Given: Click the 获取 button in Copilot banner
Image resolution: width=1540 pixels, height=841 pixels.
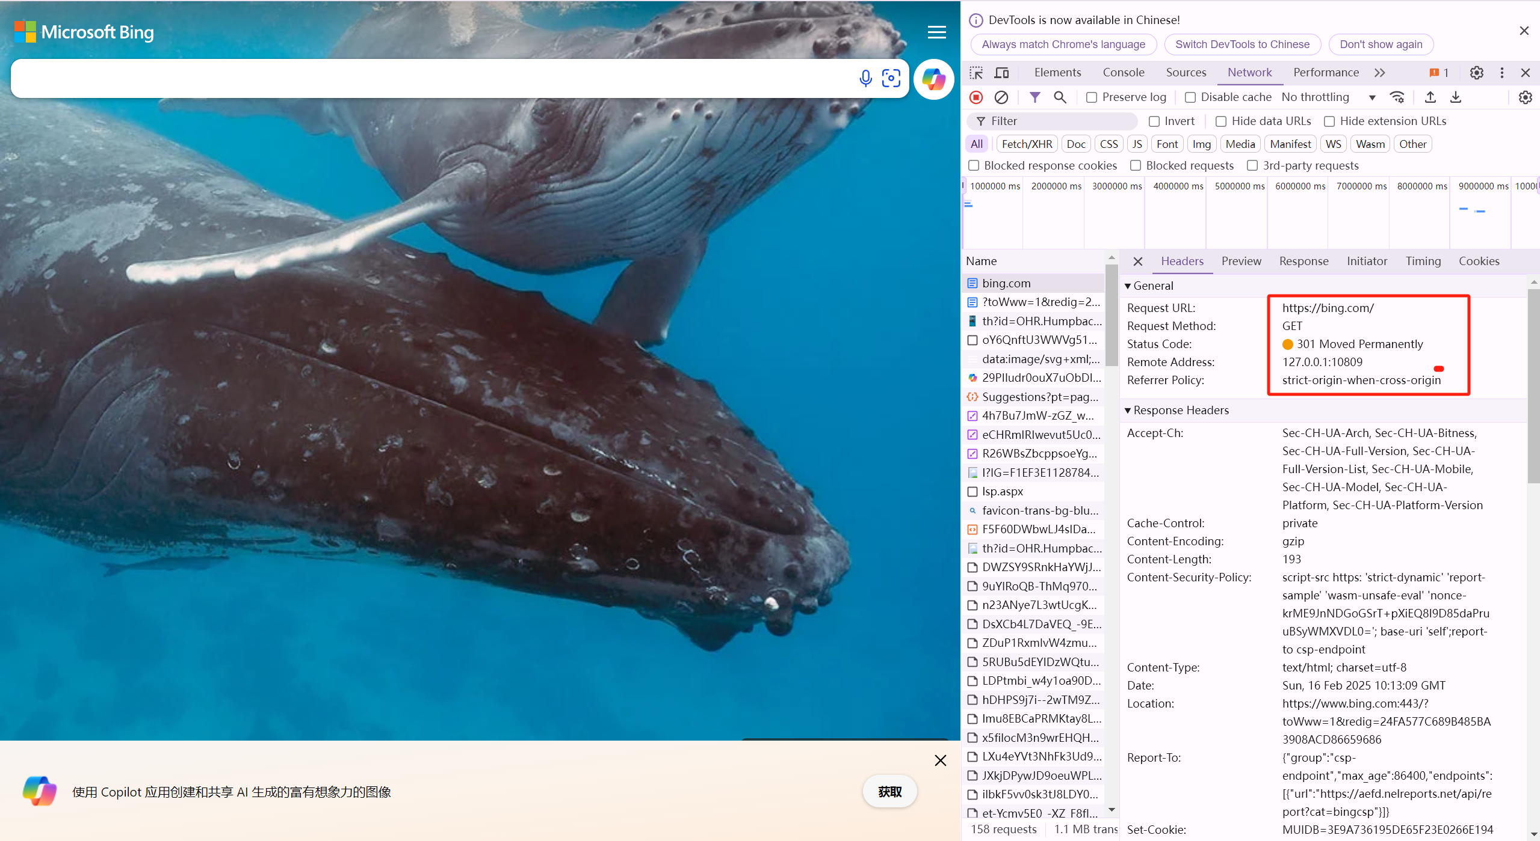Looking at the screenshot, I should point(889,792).
